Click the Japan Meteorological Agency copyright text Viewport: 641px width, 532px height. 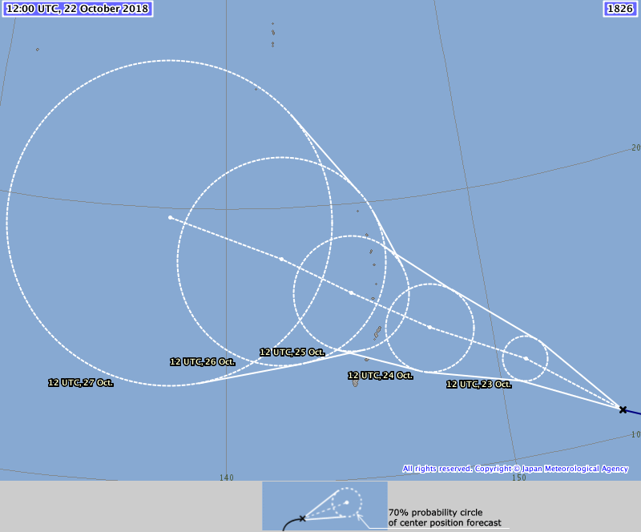(515, 469)
